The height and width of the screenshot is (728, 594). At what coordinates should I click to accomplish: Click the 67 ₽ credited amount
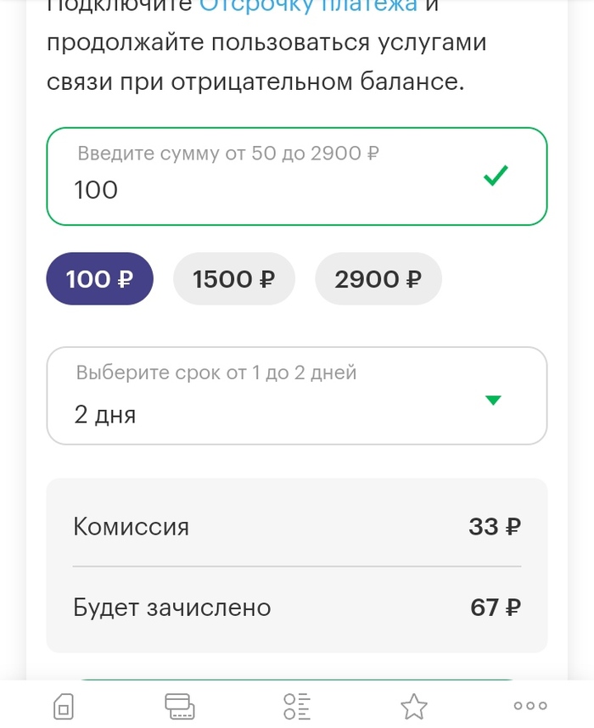click(496, 608)
